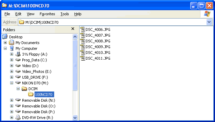Click the DSC_4009.JPG file icon

click(x=83, y=47)
